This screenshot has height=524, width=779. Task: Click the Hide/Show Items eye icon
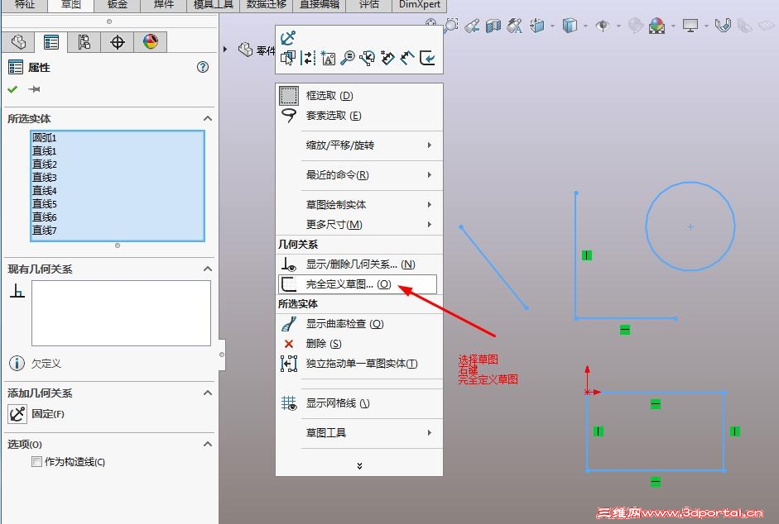(603, 26)
